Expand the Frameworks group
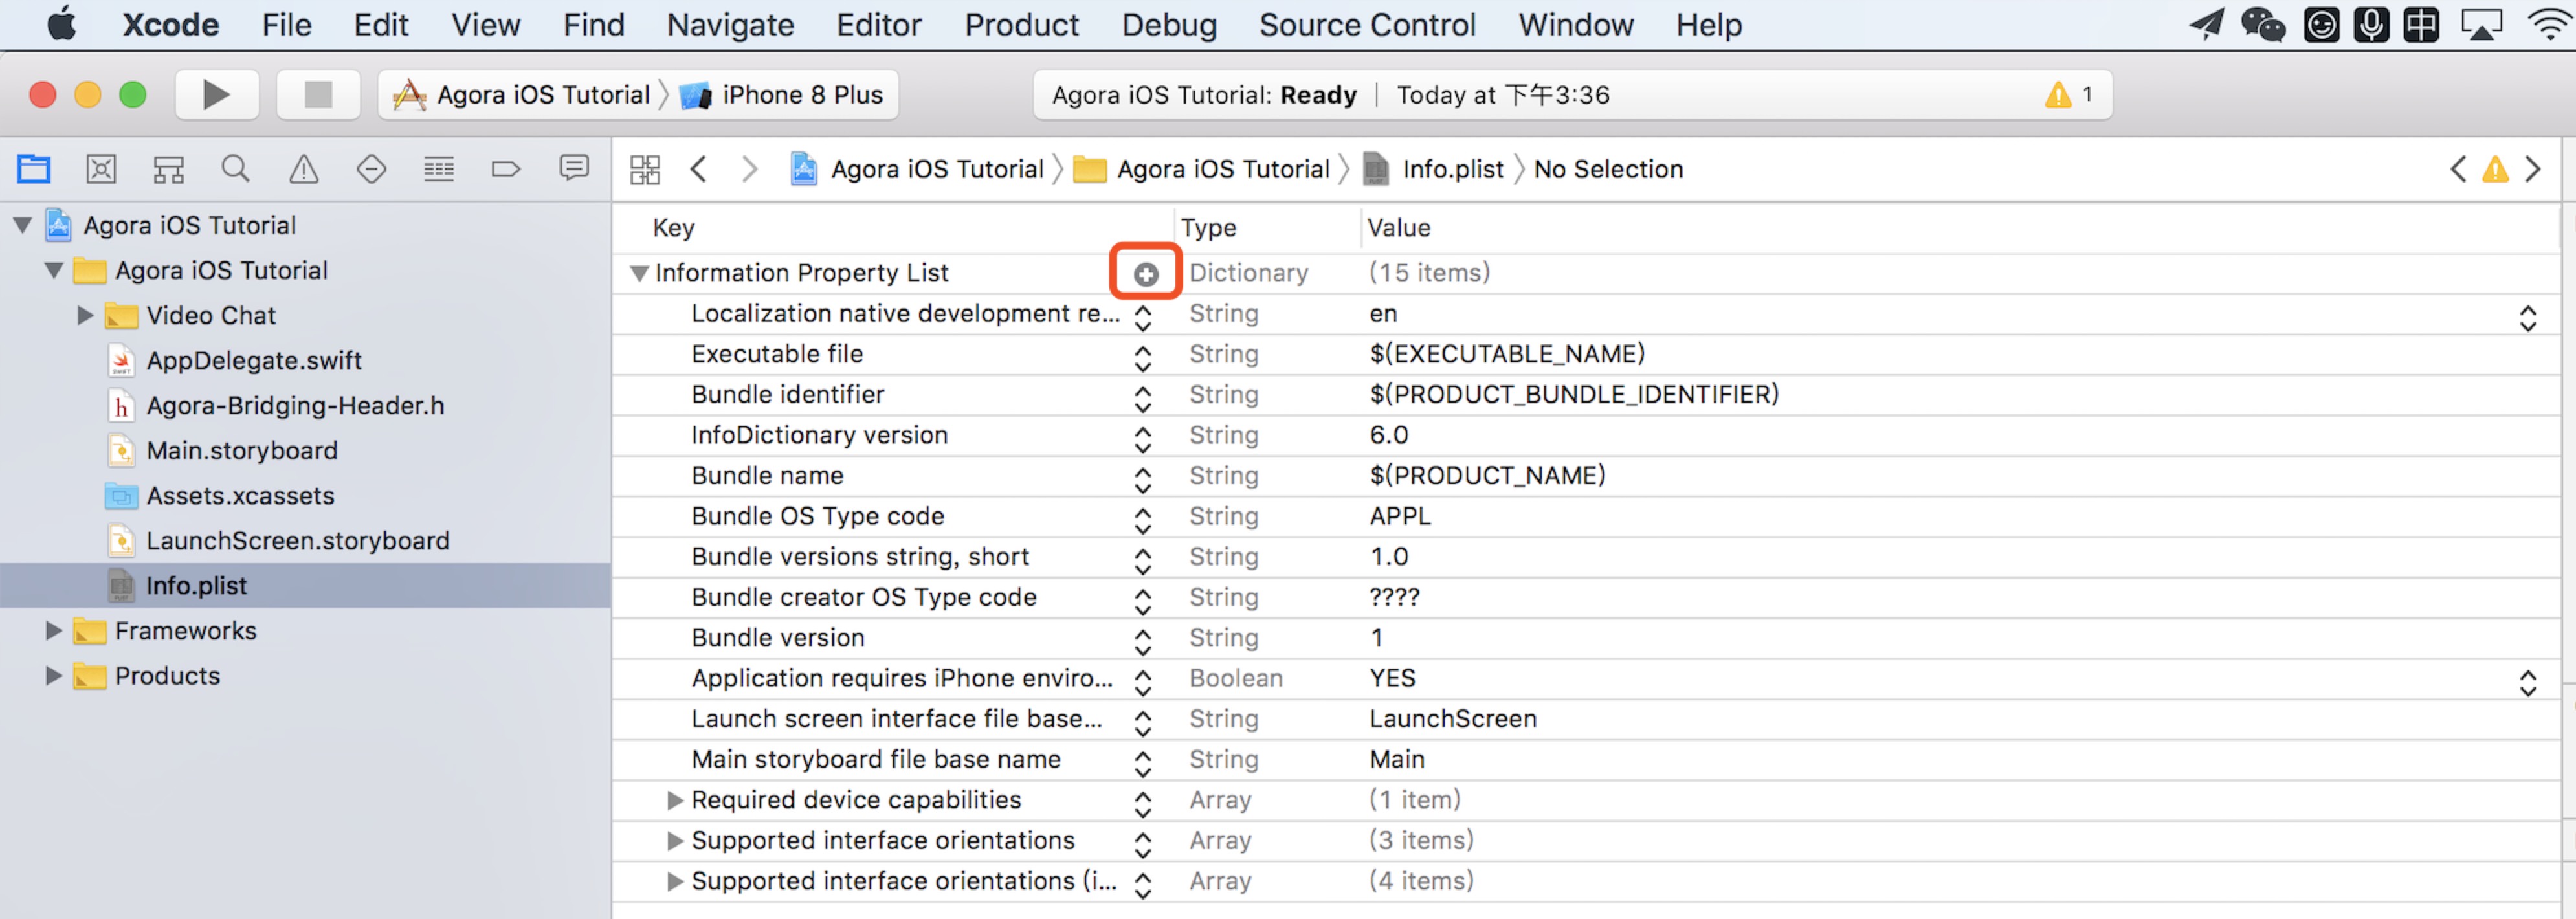Image resolution: width=2576 pixels, height=919 pixels. click(x=54, y=631)
